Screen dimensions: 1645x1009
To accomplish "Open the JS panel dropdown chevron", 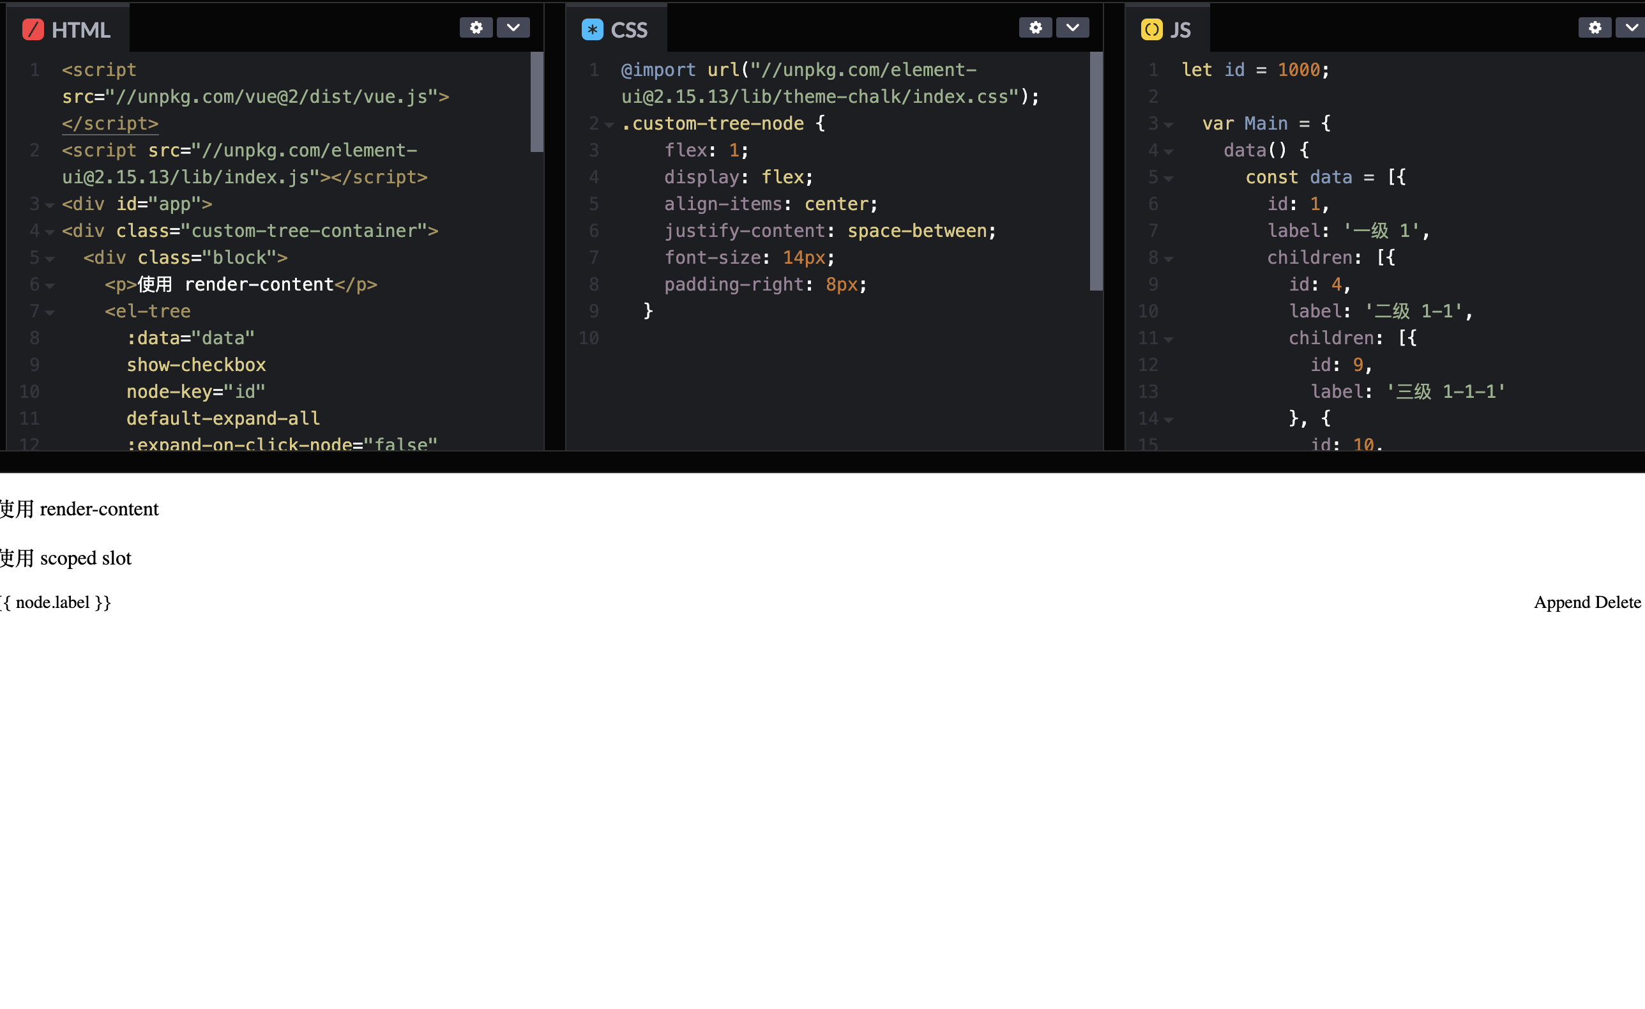I will [1633, 27].
